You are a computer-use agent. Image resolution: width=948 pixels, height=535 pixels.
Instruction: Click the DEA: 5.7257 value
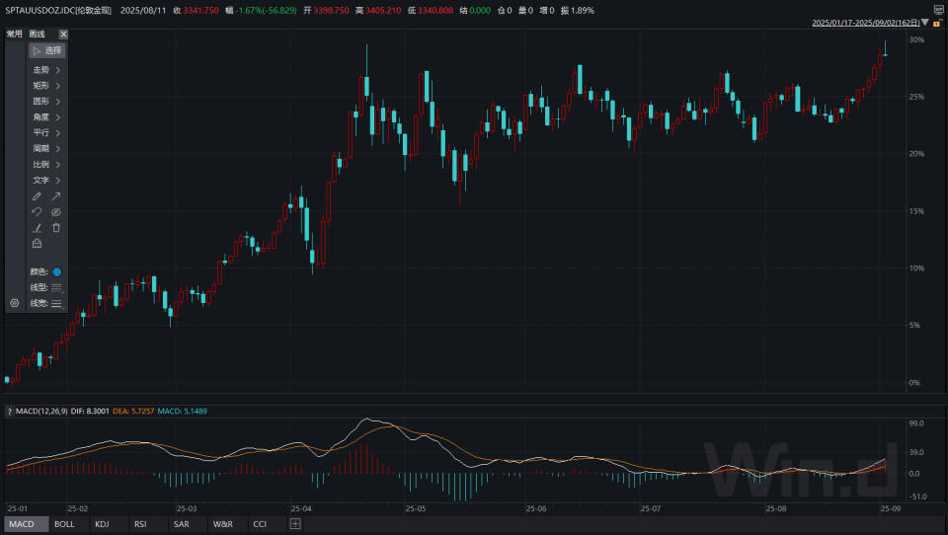[x=133, y=411]
